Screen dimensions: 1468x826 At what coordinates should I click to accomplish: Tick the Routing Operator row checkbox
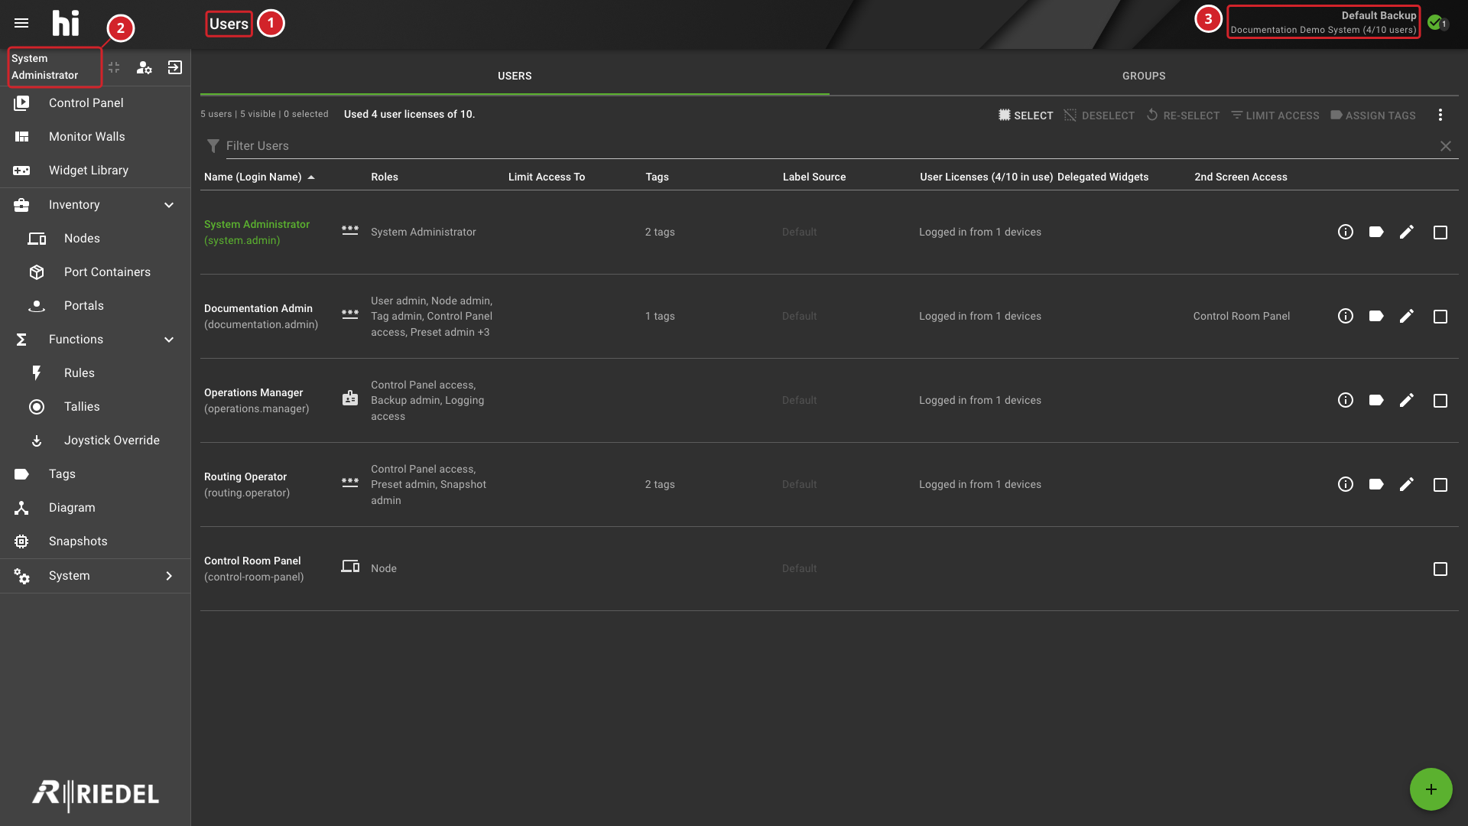(1440, 485)
